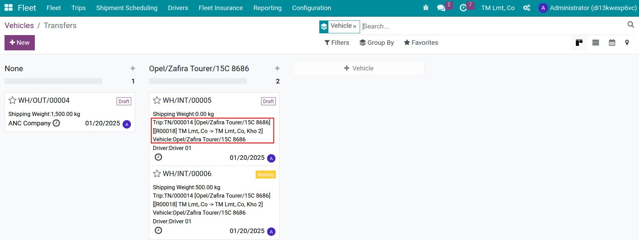The image size is (639, 240).
Task: Open the debug bug icon menu
Action: tap(426, 8)
